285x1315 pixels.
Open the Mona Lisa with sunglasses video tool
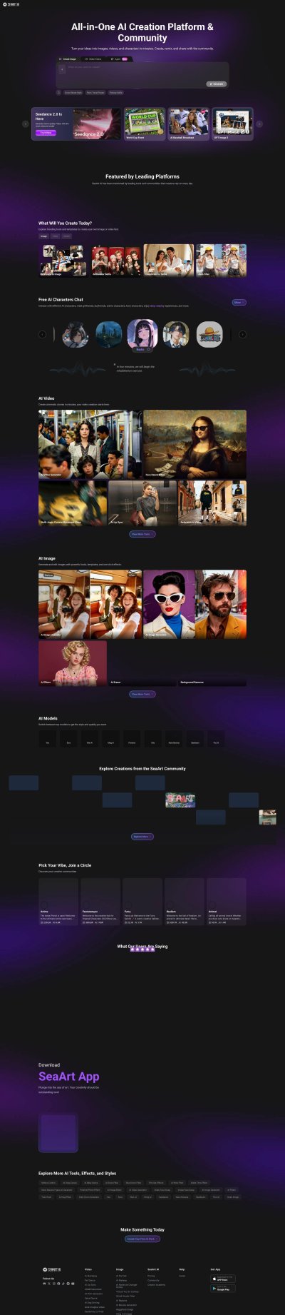pyautogui.click(x=195, y=444)
